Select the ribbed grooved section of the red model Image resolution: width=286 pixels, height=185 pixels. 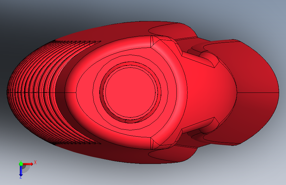tap(40, 92)
